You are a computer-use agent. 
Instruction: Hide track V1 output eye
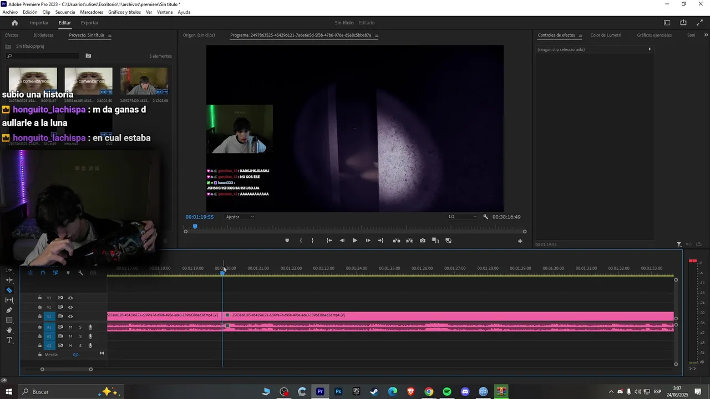point(70,316)
